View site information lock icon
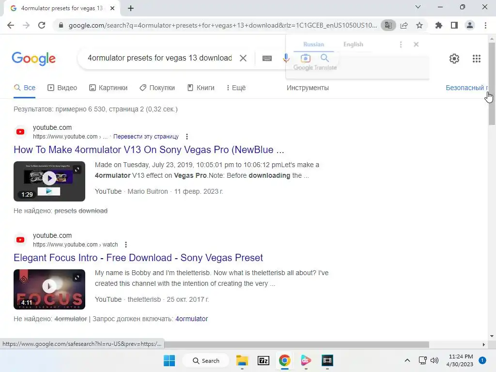The image size is (496, 372). point(61,25)
